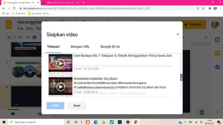
Task: Open File Explorer from taskbar
Action: pos(104,122)
